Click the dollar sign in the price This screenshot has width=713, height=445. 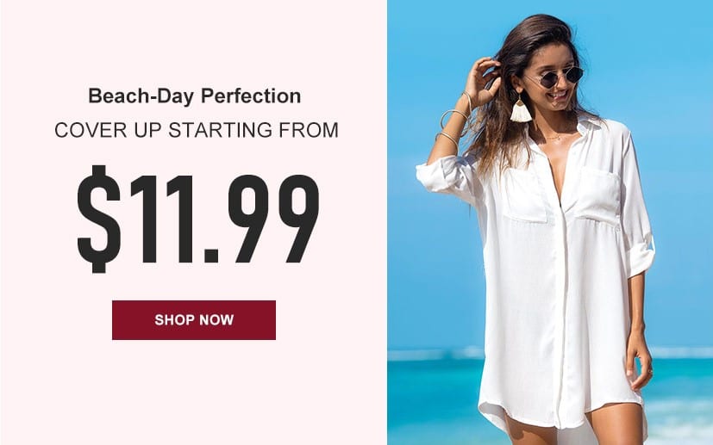[x=99, y=219]
